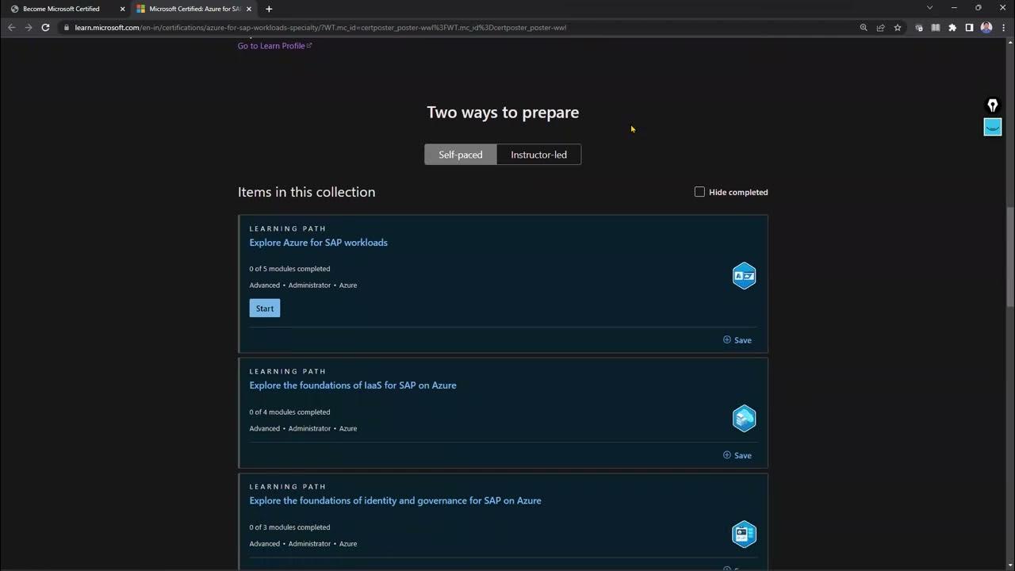Click '0 of 5 modules completed' text
Viewport: 1015px width, 571px height.
(x=289, y=269)
